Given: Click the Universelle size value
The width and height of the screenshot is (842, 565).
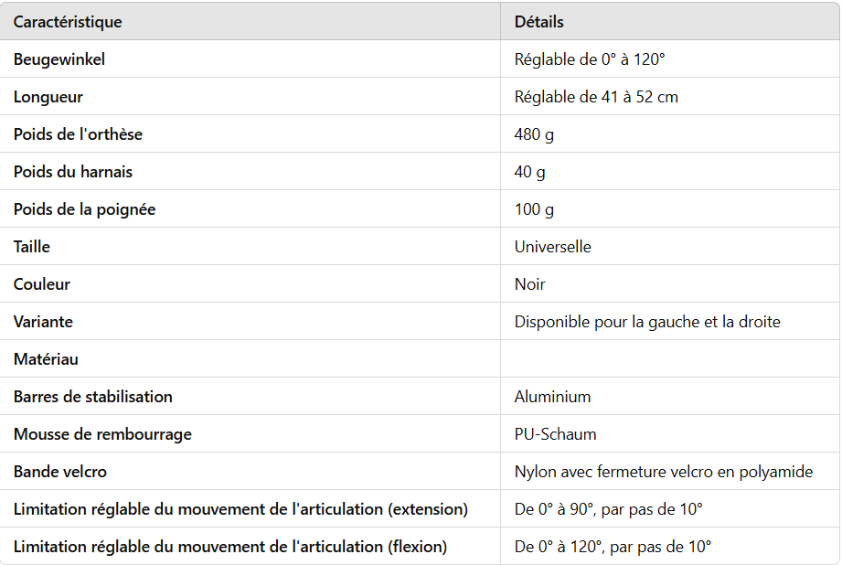Looking at the screenshot, I should 552,247.
